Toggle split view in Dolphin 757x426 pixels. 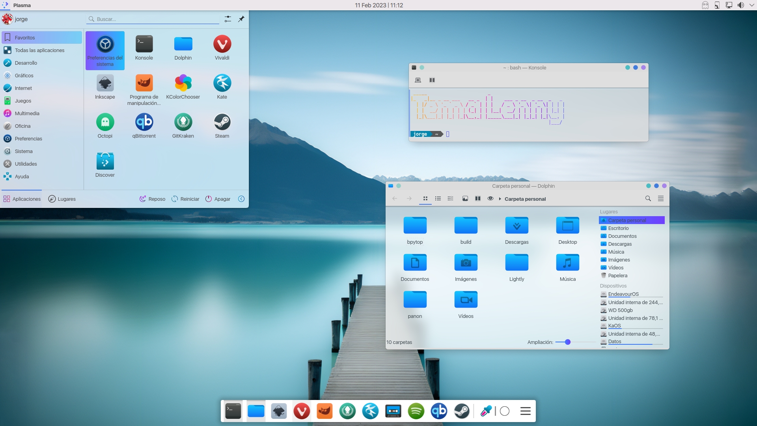[x=477, y=199]
